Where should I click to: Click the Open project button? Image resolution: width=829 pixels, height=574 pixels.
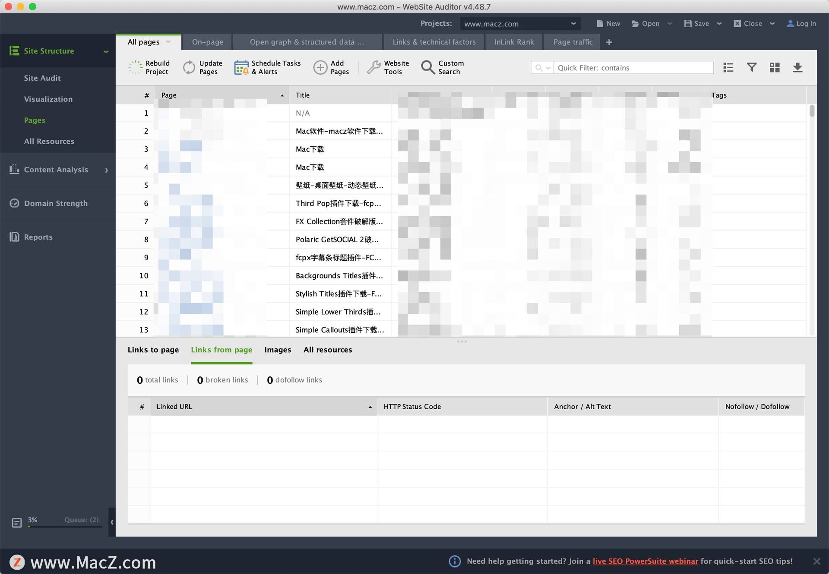pos(645,23)
